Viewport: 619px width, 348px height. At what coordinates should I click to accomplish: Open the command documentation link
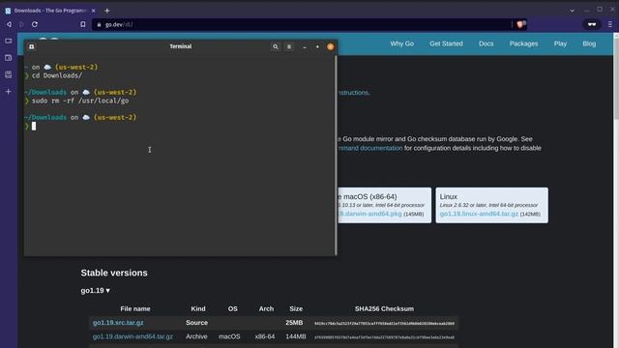tap(370, 148)
